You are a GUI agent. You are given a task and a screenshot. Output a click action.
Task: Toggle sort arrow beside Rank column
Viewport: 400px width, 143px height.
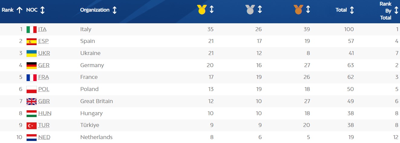coord(20,10)
